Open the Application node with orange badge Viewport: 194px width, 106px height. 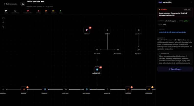tap(24, 89)
